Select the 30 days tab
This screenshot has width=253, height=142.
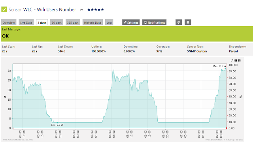point(57,22)
